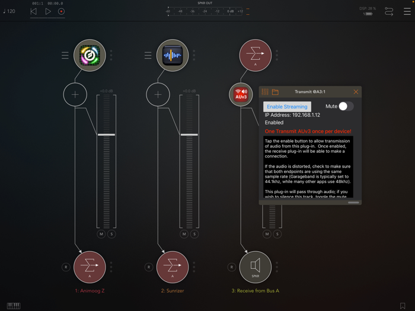Screen dimensions: 415x311
Task: Click the plug-in help text box
Action: coord(308,167)
